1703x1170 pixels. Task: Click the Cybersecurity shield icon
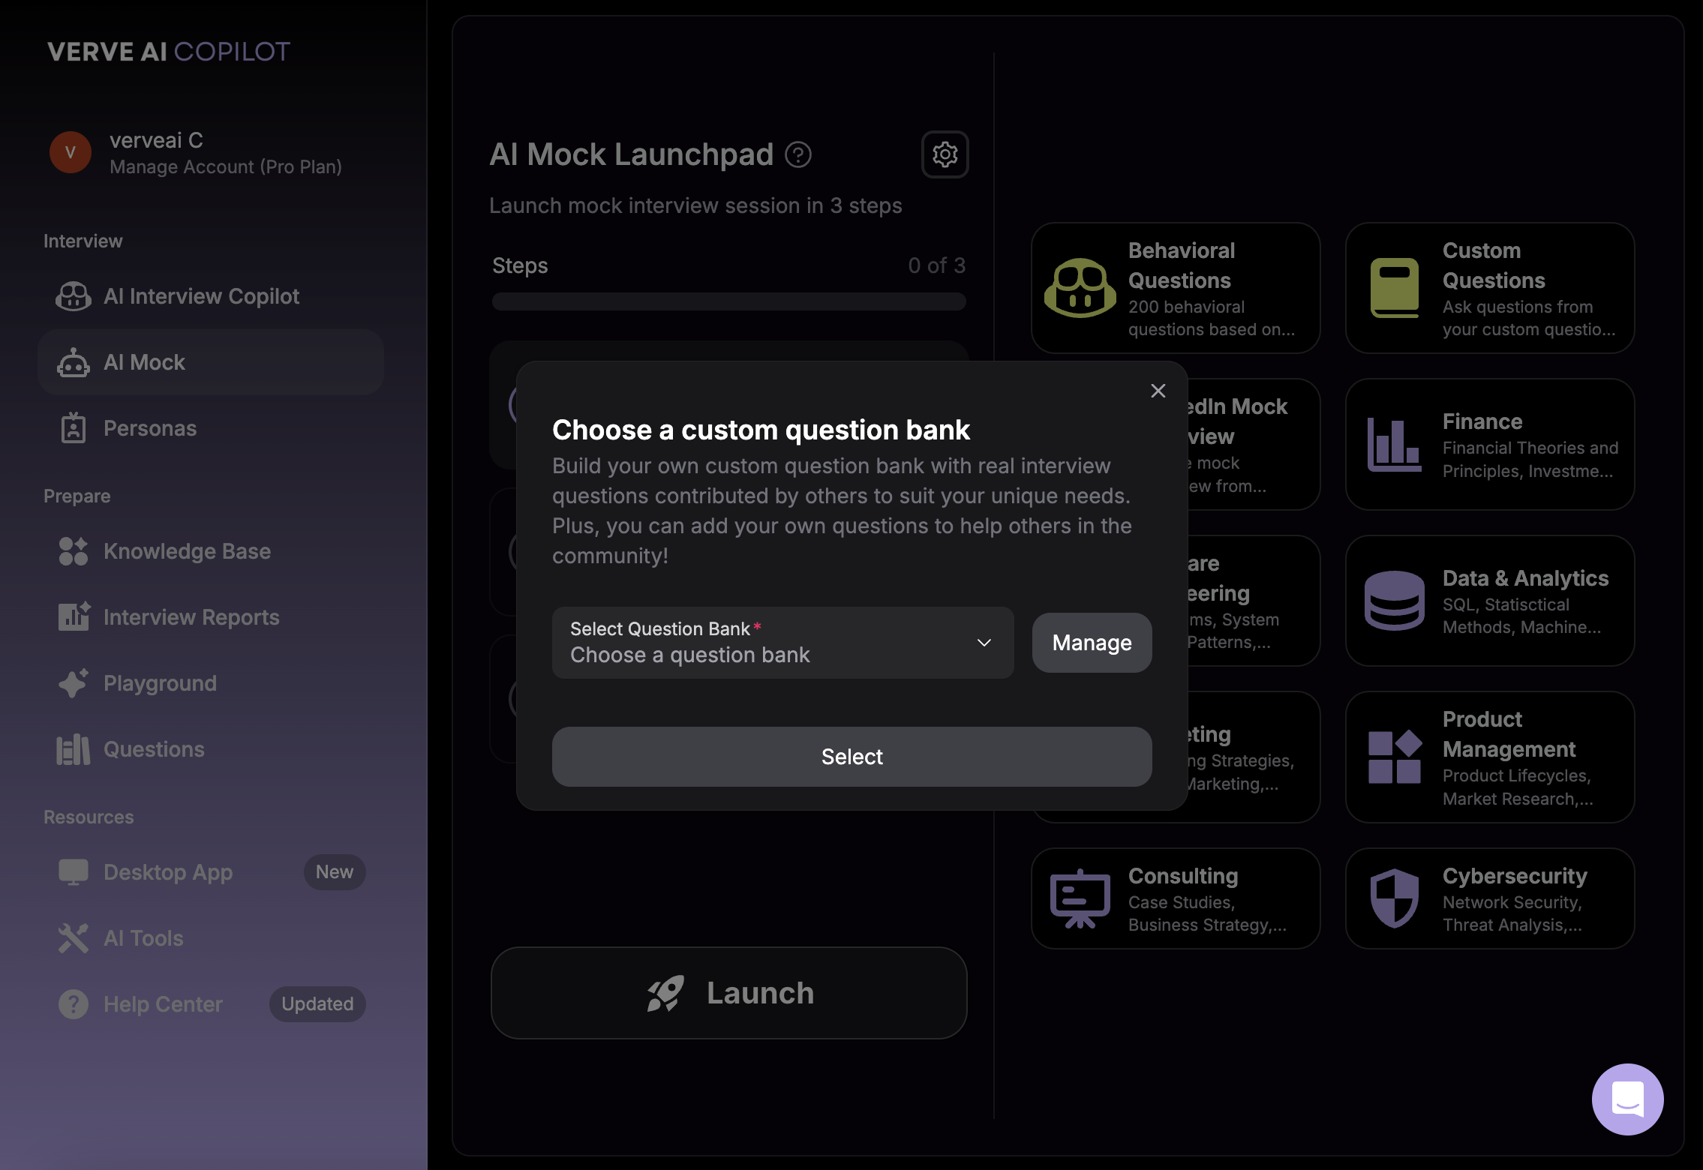1394,898
